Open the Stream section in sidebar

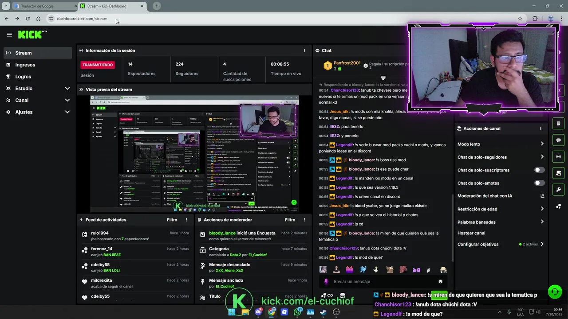(38, 53)
